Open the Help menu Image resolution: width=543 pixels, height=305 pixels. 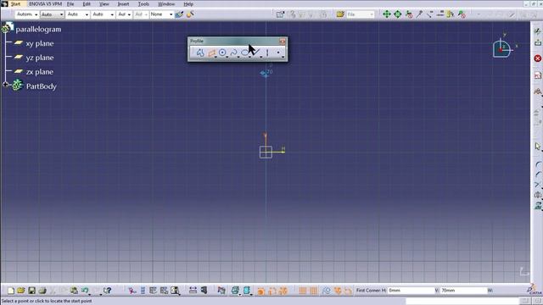coord(188,4)
